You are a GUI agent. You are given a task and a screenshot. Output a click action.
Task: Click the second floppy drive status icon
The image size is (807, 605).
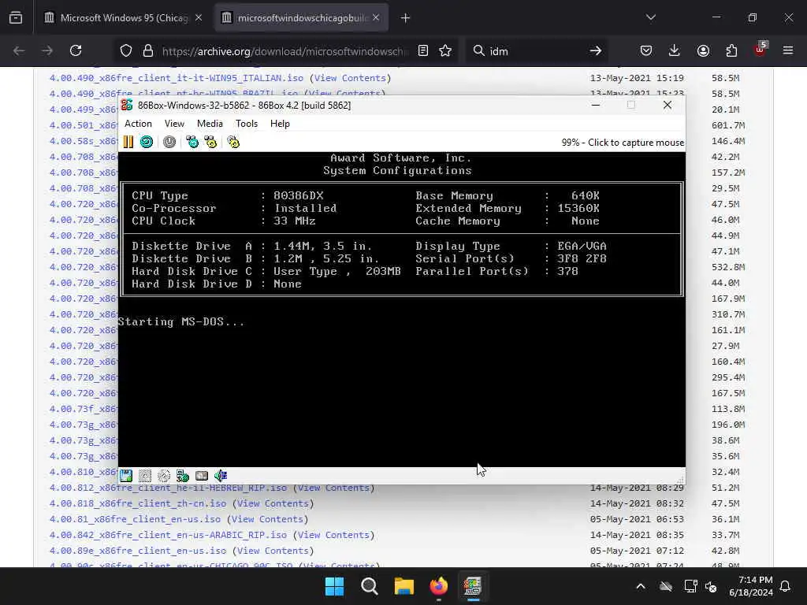coord(145,475)
